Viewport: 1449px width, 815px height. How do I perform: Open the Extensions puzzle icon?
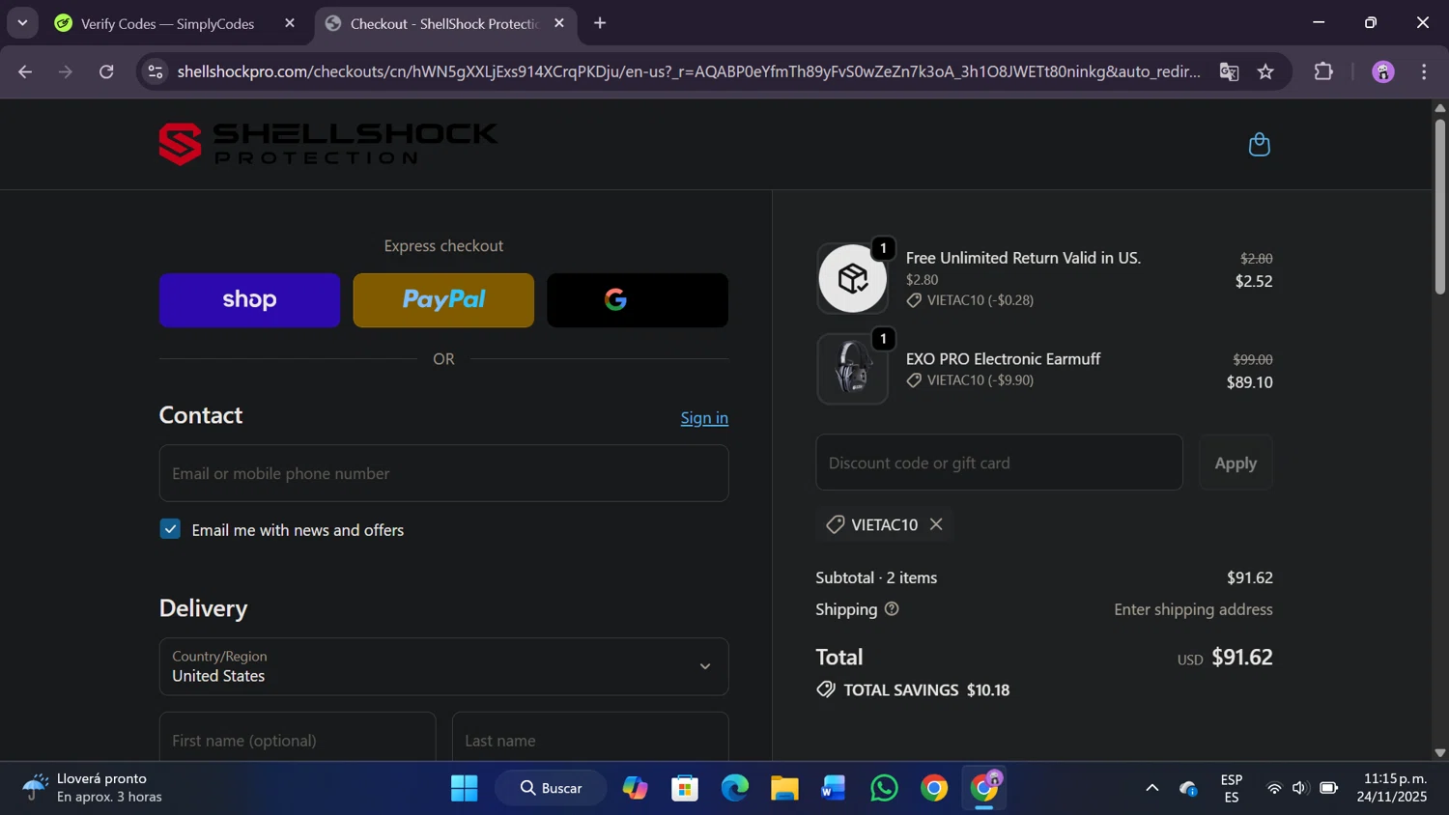(1323, 71)
